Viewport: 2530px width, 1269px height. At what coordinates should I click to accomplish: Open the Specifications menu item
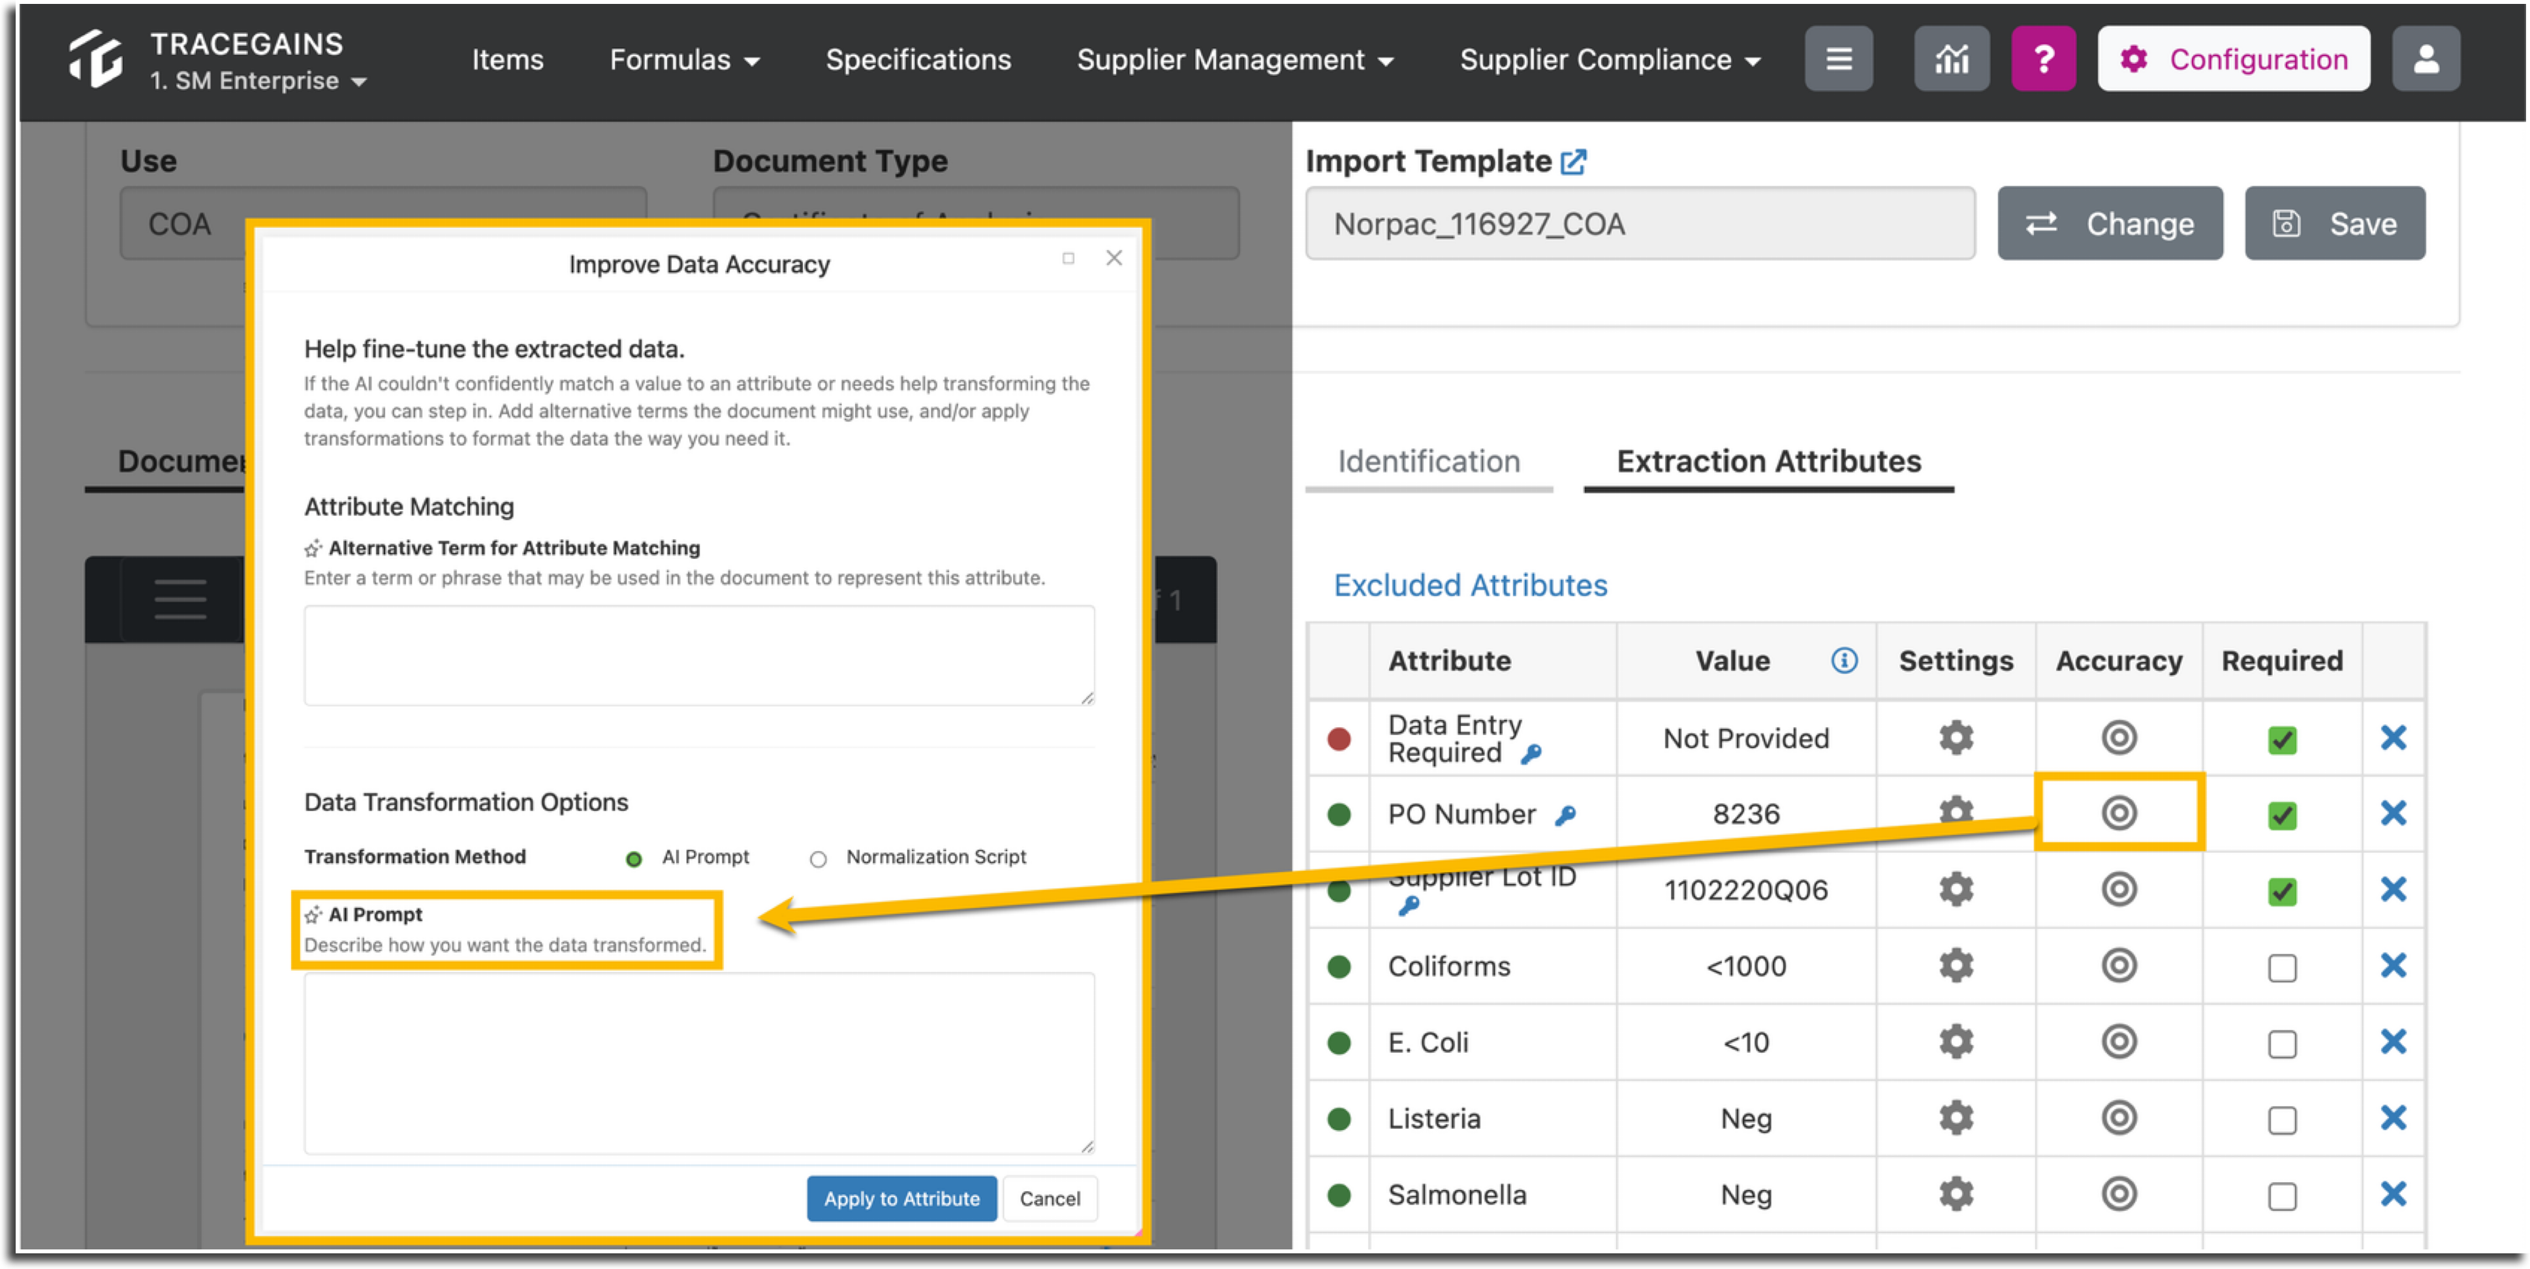pyautogui.click(x=917, y=60)
